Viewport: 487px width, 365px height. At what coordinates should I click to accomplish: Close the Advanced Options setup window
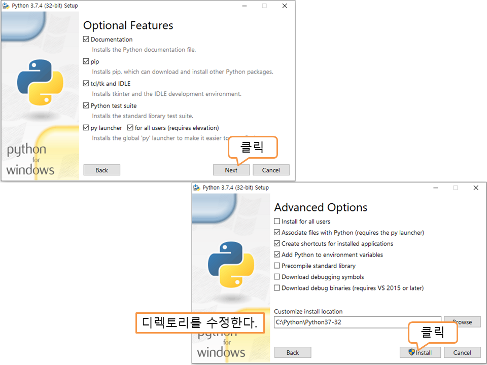pyautogui.click(x=475, y=188)
